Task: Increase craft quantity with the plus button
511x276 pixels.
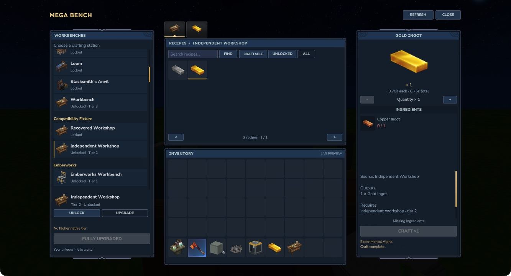Action: coord(450,100)
